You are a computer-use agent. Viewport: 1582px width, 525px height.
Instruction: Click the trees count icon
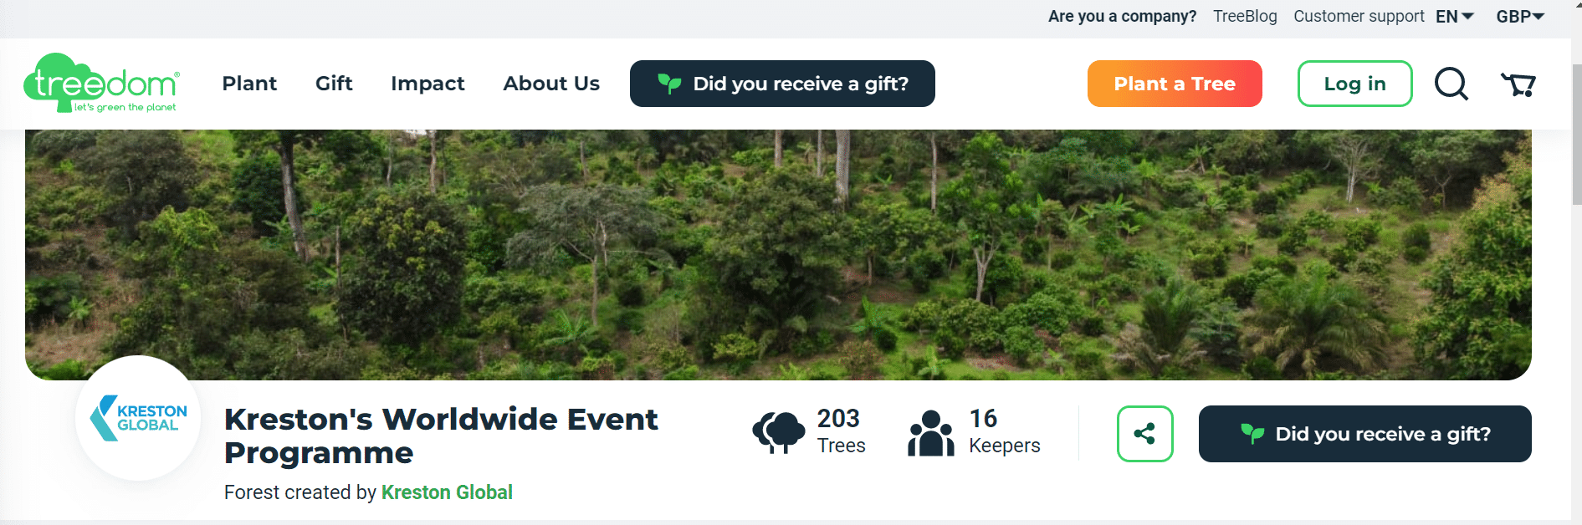click(778, 432)
